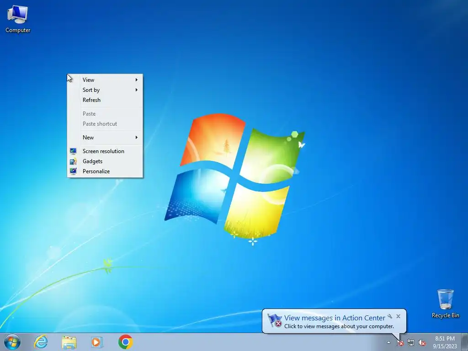Click the Screen resolution monitor icon
The height and width of the screenshot is (351, 468).
[x=73, y=151]
